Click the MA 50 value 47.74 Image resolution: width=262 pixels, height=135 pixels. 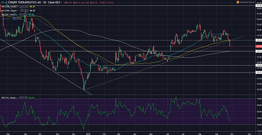tap(31, 15)
